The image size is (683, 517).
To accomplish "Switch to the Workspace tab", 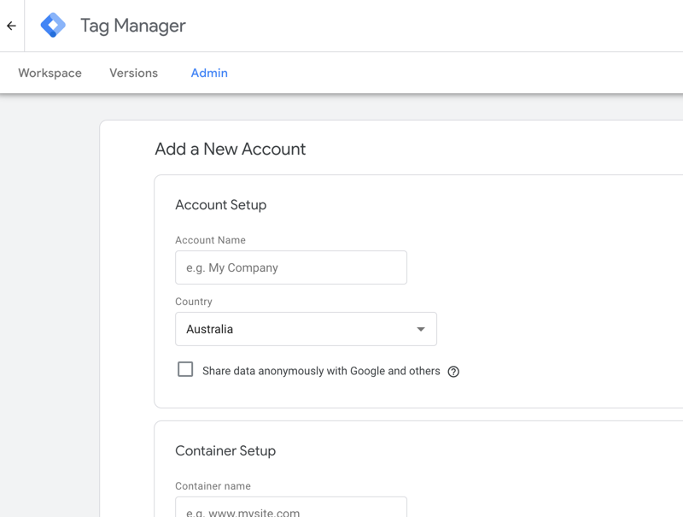I will click(x=50, y=73).
